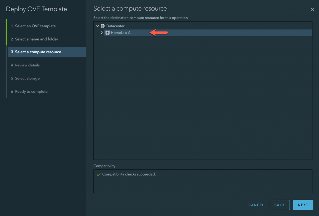Go to step 1 Select an OVF template
Image resolution: width=319 pixels, height=216 pixels.
click(x=33, y=26)
